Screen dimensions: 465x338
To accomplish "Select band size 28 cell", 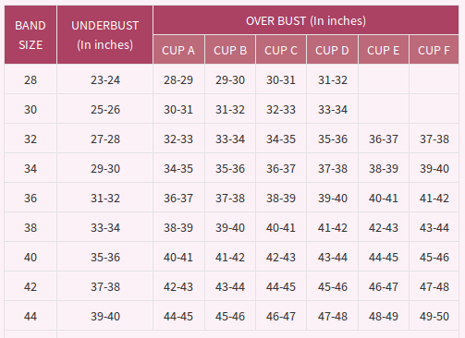I will click(31, 80).
